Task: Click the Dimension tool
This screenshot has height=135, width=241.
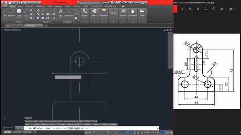Action: pyautogui.click(x=69, y=13)
